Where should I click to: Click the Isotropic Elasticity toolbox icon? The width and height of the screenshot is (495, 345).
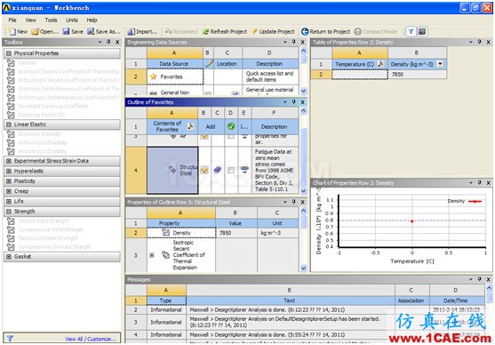point(11,134)
